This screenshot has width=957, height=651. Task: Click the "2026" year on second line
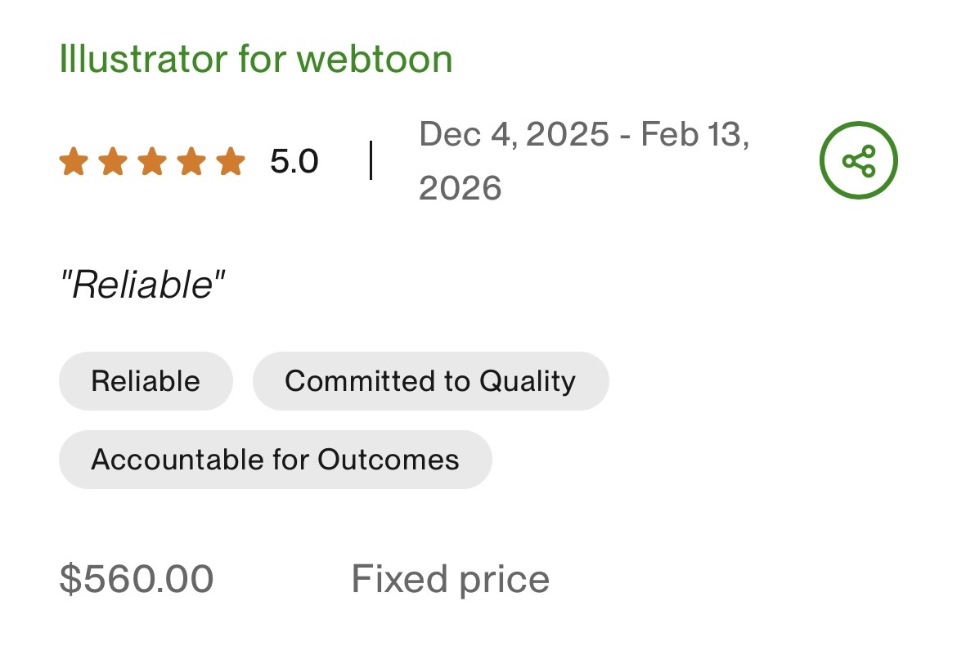click(x=460, y=188)
